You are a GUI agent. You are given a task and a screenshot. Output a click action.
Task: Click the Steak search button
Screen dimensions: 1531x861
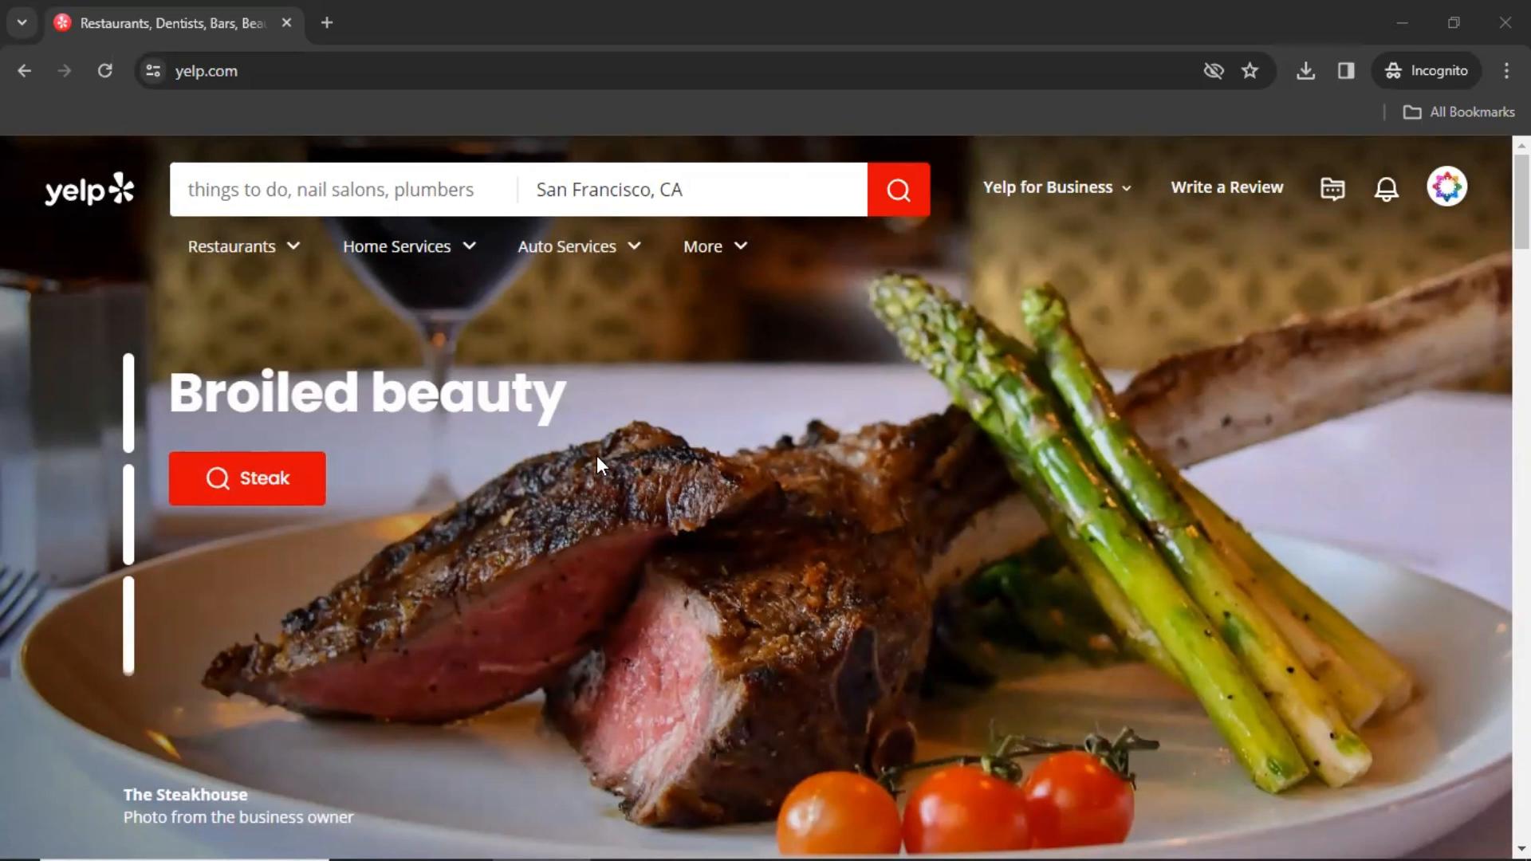(x=247, y=478)
